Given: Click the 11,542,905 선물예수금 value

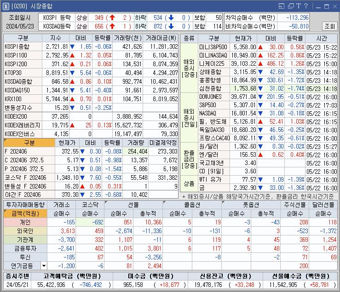Looking at the screenshot, I should (283, 285).
